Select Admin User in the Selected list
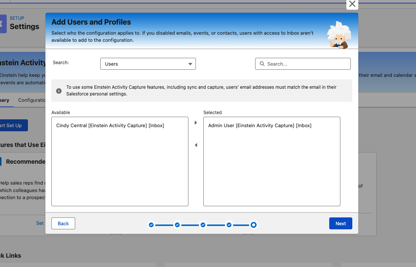This screenshot has width=416, height=267. pos(260,125)
